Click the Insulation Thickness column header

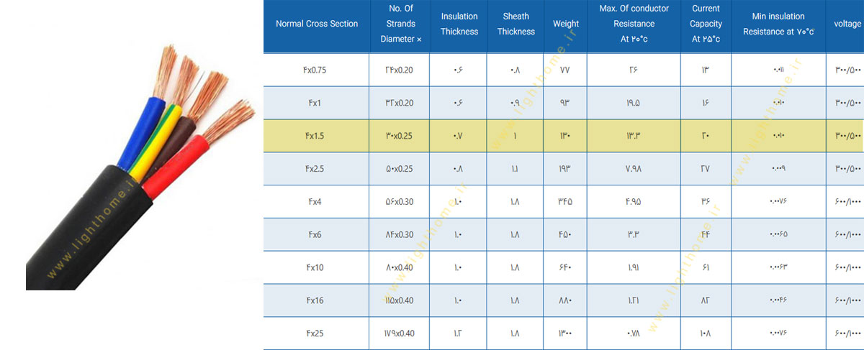[x=459, y=24]
